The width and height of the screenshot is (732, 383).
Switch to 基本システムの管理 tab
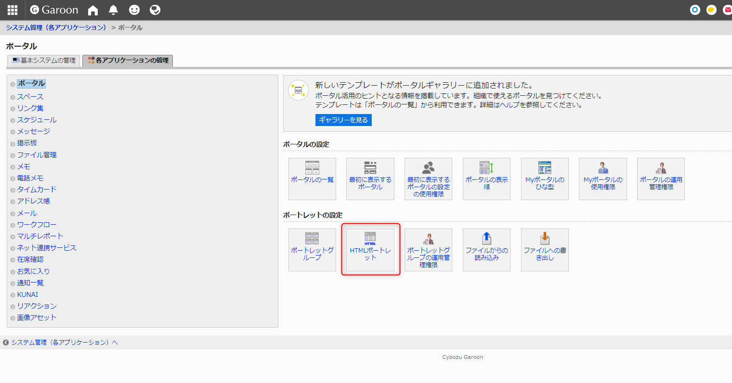pos(44,61)
